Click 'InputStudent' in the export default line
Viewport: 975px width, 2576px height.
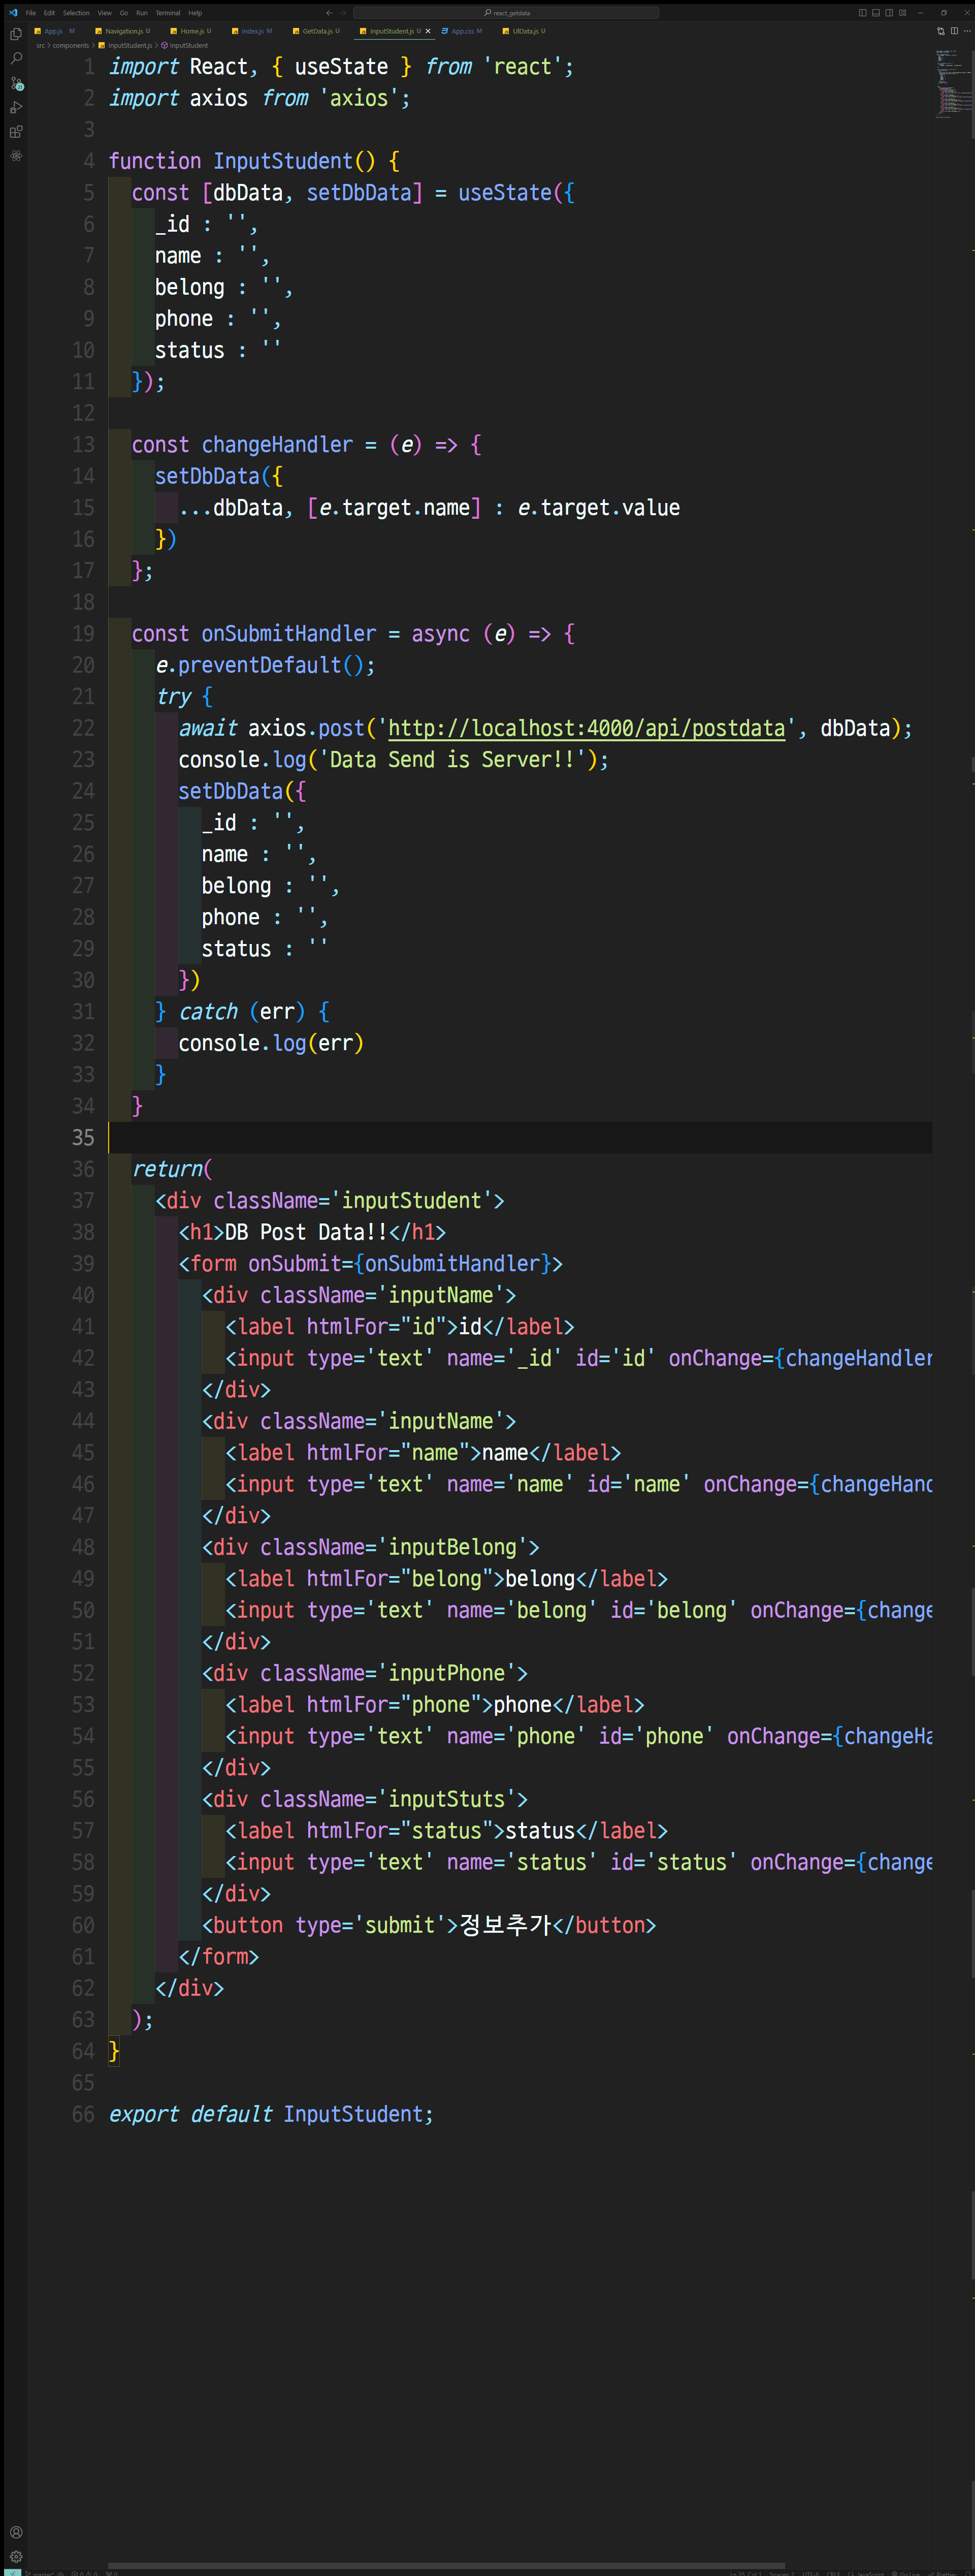pos(353,2114)
